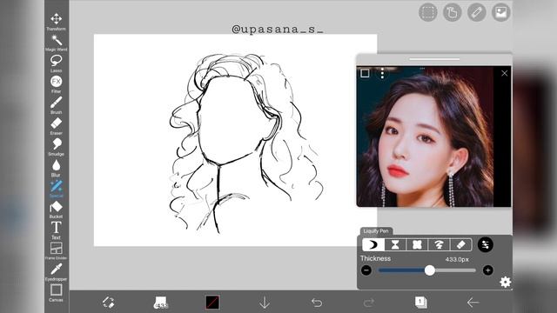Select the Smudge tool

click(x=56, y=147)
